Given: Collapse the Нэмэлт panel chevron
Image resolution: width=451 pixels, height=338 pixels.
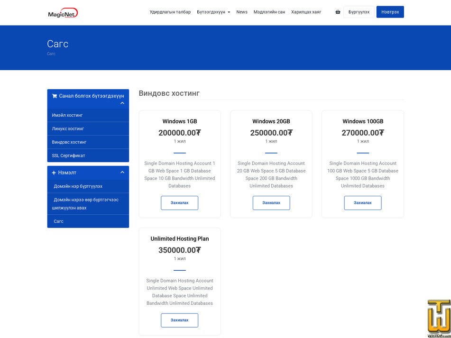Looking at the screenshot, I should [x=122, y=173].
